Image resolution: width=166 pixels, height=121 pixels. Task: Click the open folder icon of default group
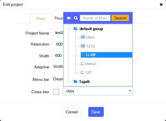(x=75, y=29)
